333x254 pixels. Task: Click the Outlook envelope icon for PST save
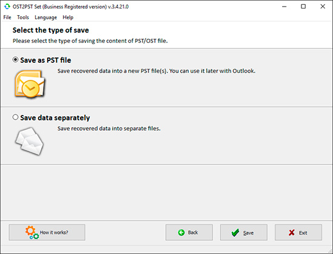click(30, 84)
